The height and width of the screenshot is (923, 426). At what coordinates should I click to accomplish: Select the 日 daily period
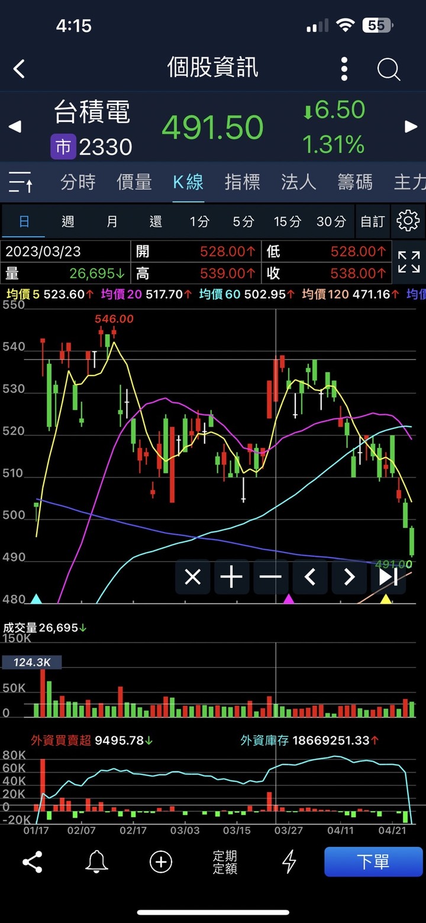pos(24,222)
